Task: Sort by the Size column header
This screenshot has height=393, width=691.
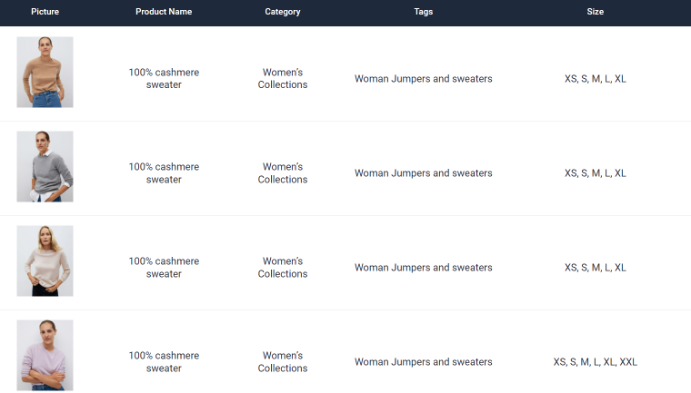Action: 595,12
